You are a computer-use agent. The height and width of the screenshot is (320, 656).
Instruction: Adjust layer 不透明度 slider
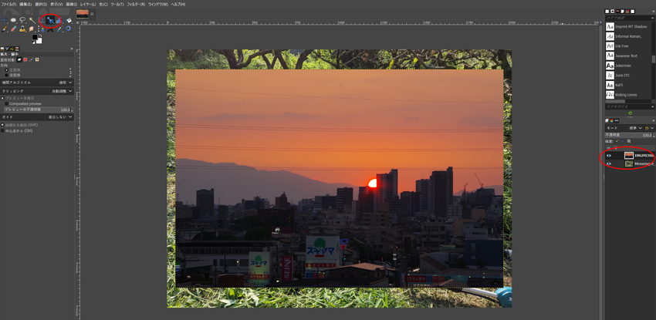tap(629, 136)
